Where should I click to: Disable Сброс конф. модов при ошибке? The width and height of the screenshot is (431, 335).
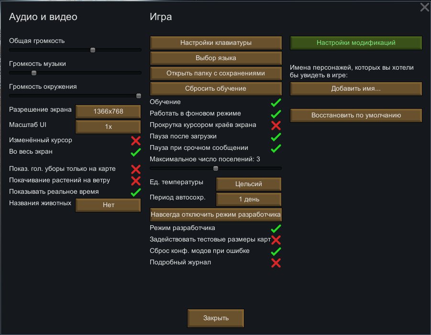click(276, 251)
